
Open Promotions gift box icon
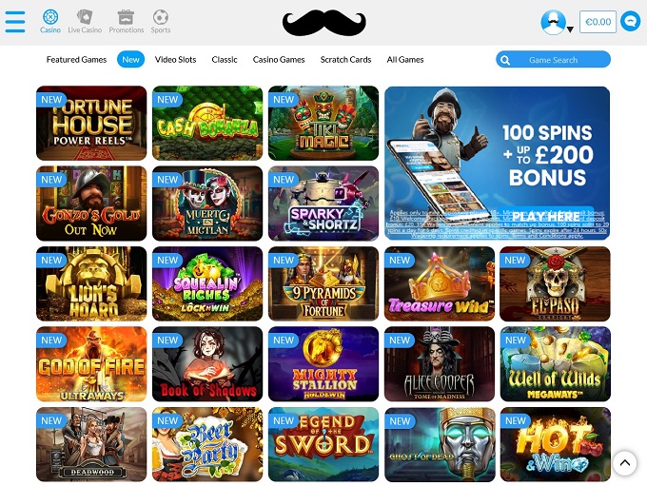point(126,17)
